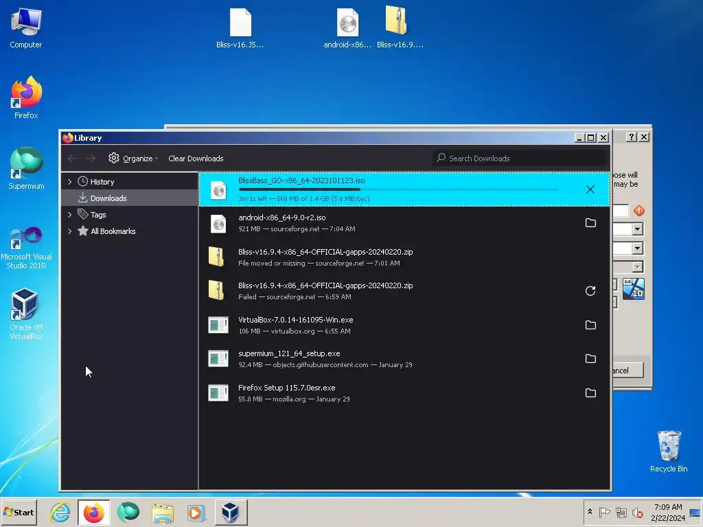This screenshot has height=527, width=703.
Task: Click the orange warning icon in background dialog
Action: tap(639, 210)
